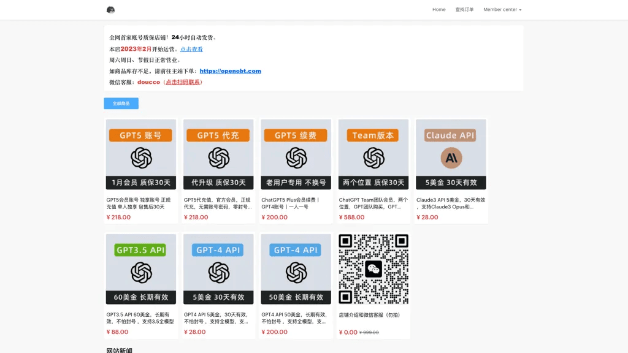Open the Team版本 product image
Viewport: 628px width, 353px height.
373,154
